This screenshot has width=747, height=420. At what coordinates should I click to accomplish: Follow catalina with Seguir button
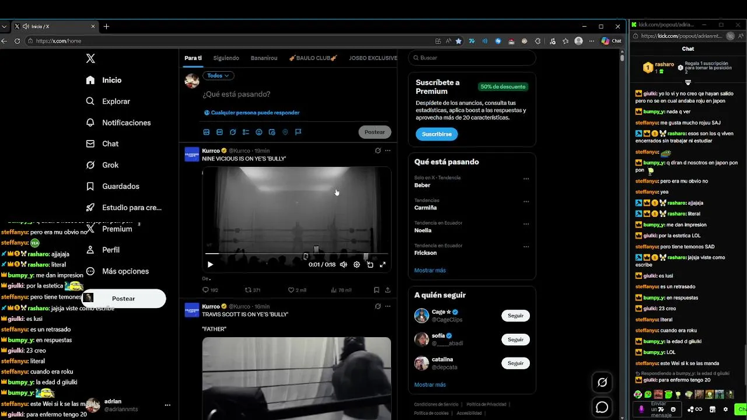515,363
